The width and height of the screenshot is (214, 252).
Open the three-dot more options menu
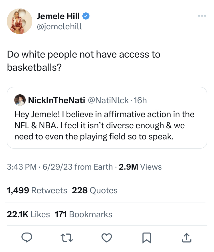202,16
